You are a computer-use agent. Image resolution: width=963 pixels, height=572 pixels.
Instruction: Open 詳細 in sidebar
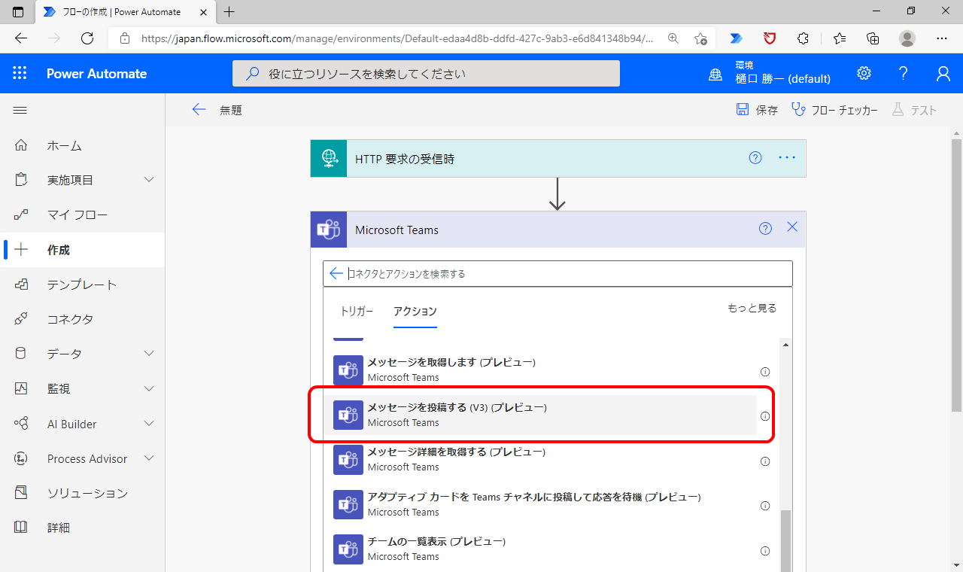(83, 528)
